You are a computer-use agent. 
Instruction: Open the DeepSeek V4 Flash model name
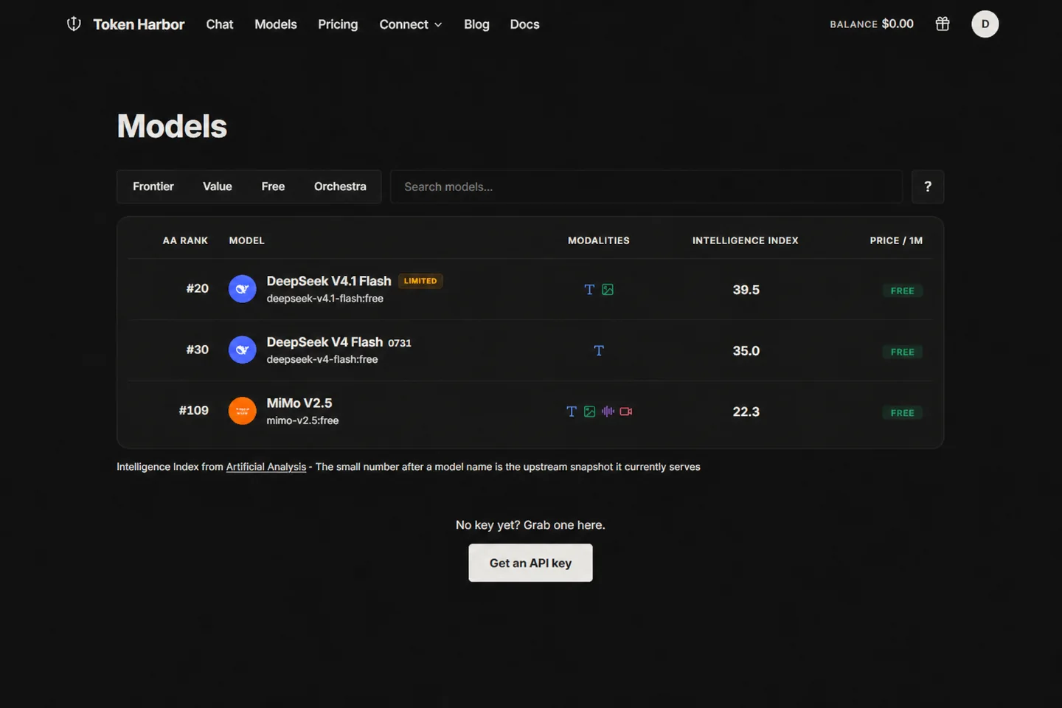click(324, 342)
